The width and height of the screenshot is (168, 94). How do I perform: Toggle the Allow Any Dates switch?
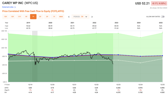tap(163, 17)
